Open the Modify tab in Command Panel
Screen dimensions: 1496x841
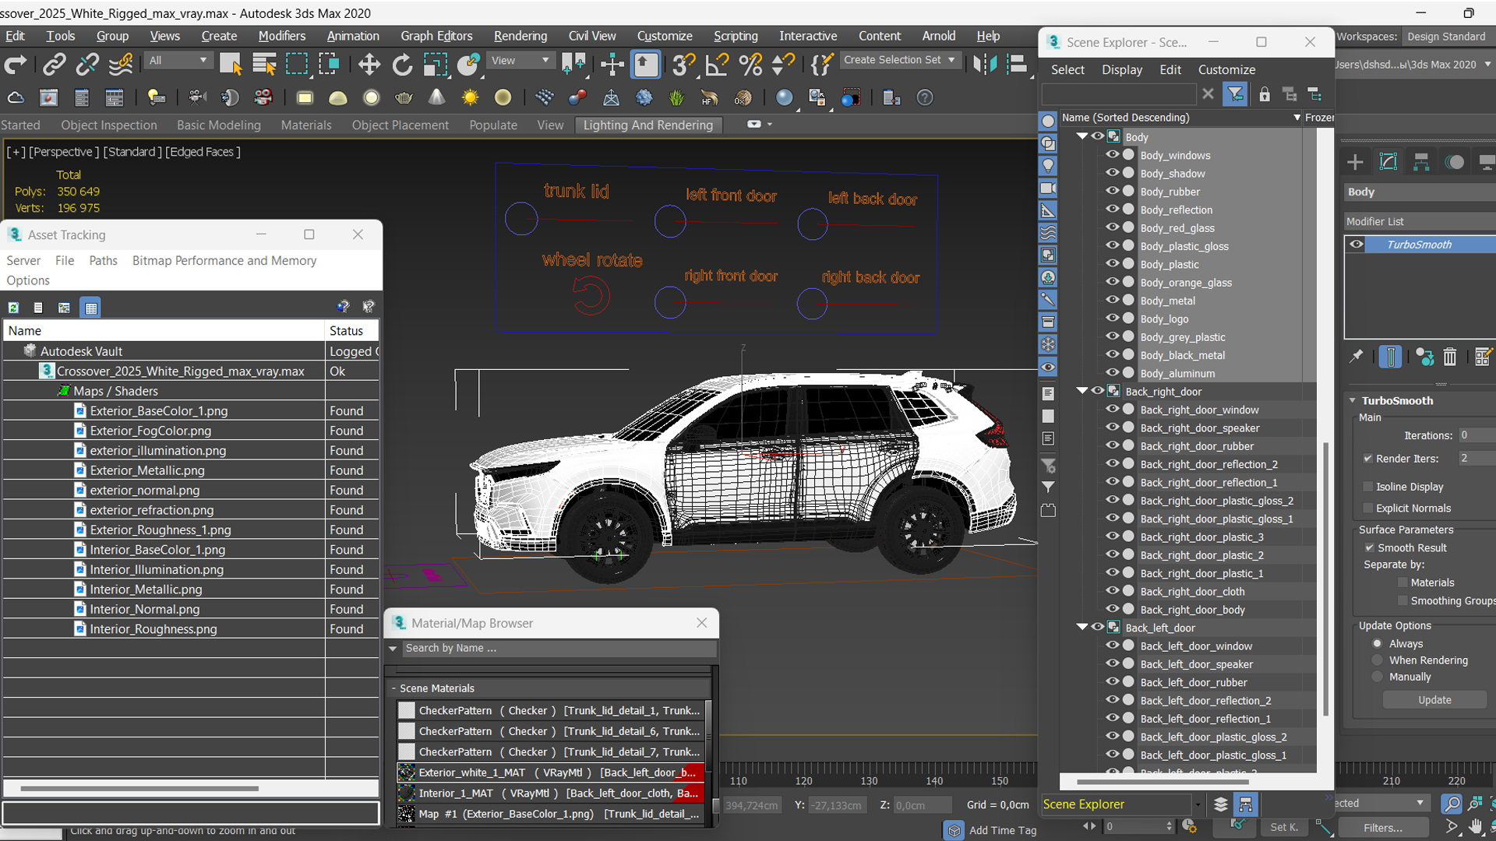tap(1388, 162)
